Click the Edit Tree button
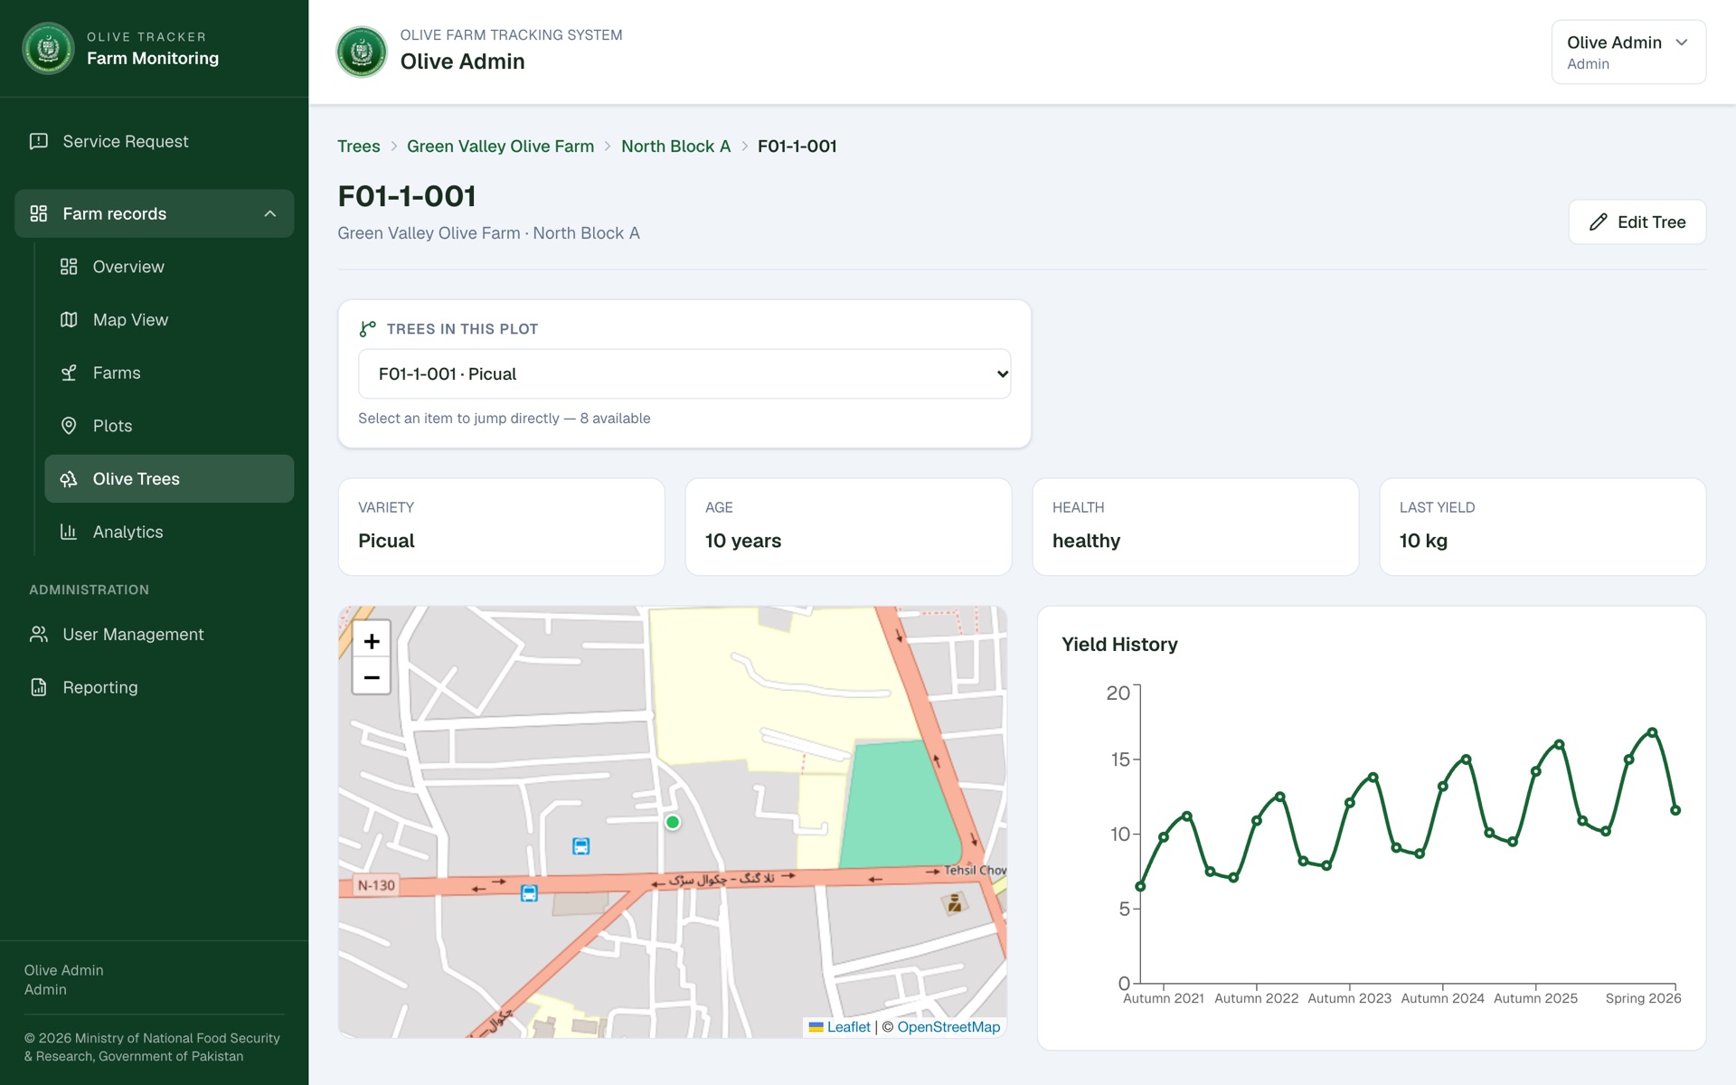 pyautogui.click(x=1637, y=222)
